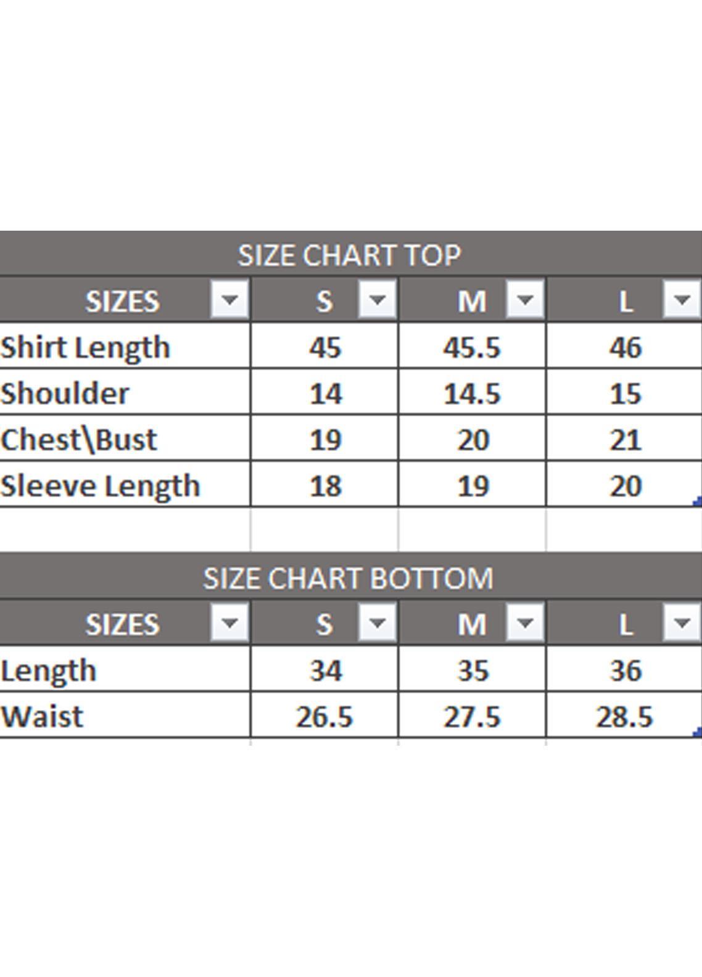Click the cell with value 28.5
This screenshot has height=977, width=702.
point(624,717)
